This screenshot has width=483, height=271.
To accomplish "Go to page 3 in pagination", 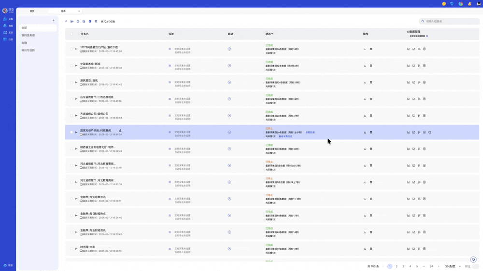I will [403, 266].
